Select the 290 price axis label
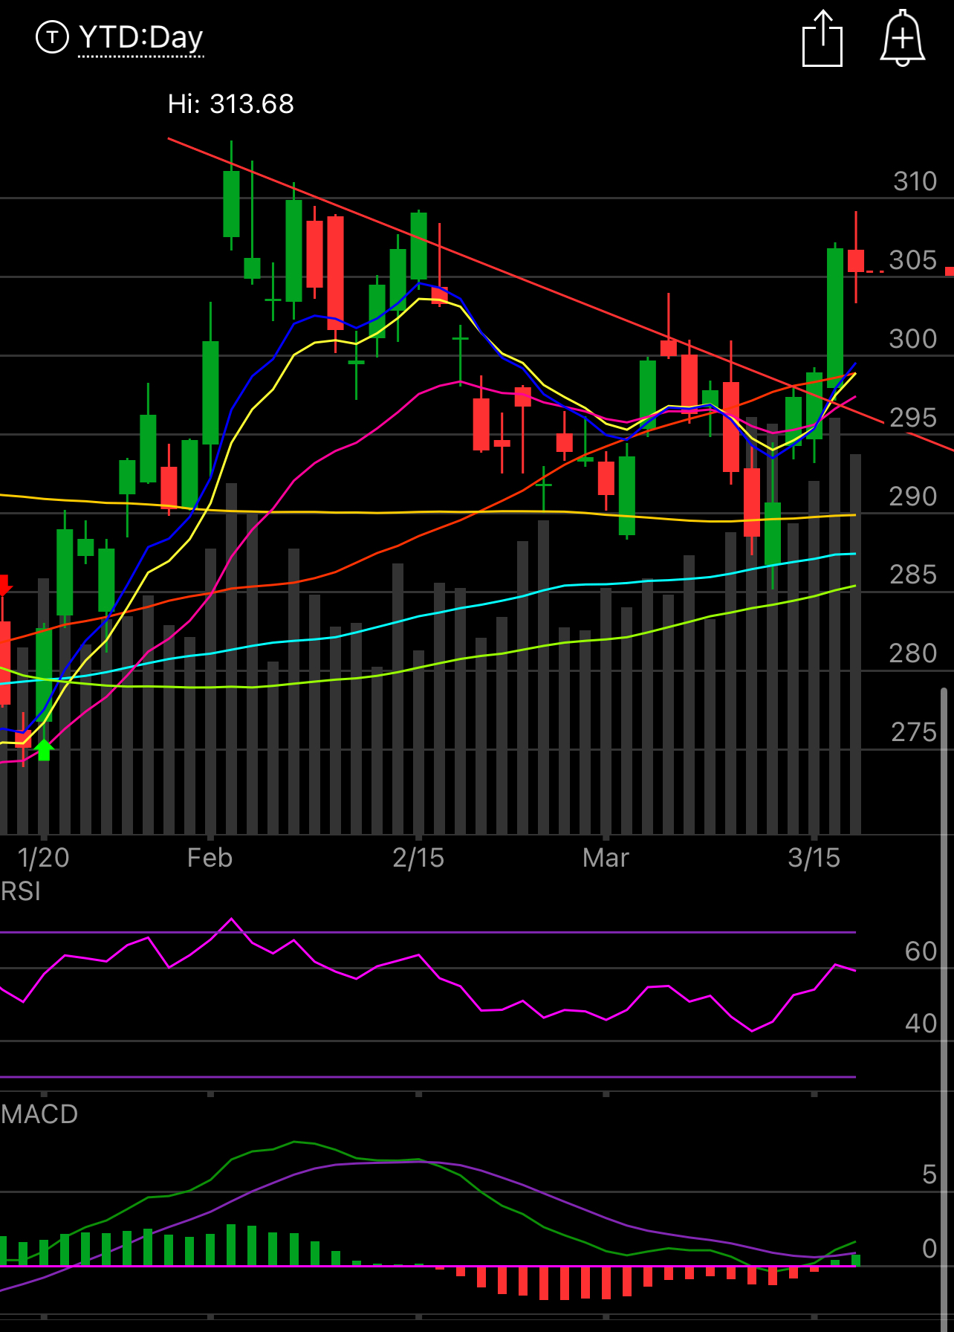 point(913,497)
